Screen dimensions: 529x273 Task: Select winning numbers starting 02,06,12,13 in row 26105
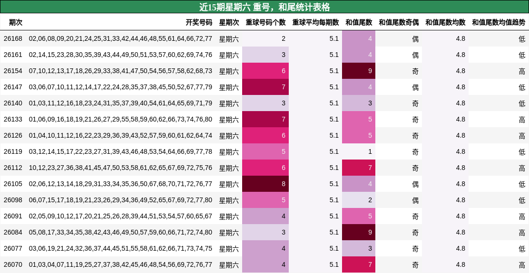[x=120, y=184]
